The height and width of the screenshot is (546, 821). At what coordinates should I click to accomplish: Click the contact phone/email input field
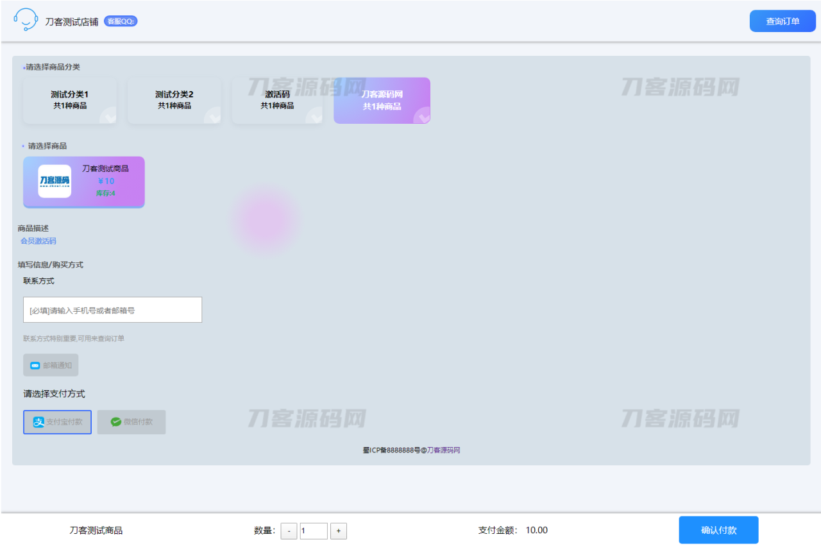[112, 309]
